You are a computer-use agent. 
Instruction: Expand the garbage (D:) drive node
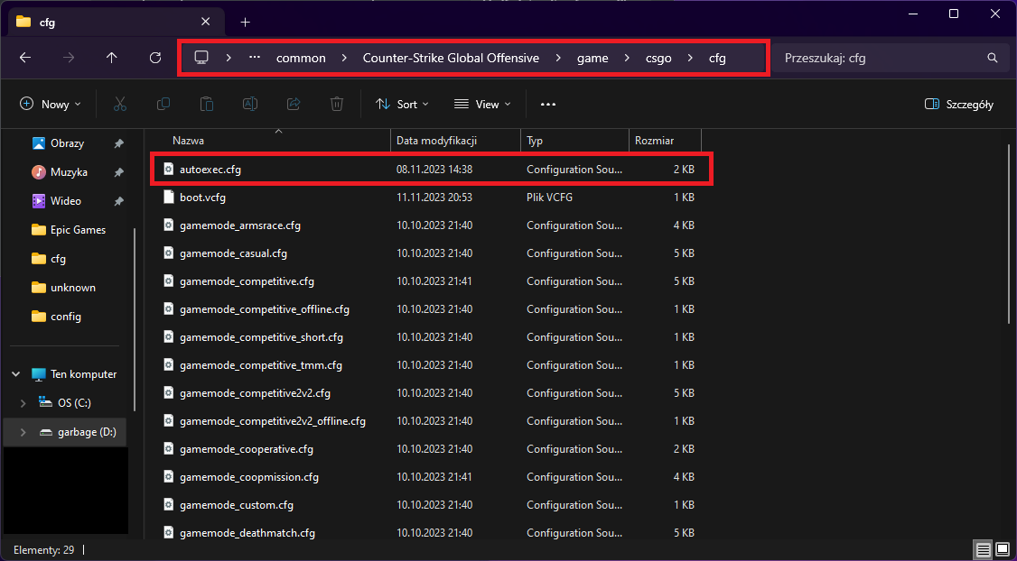[x=23, y=432]
